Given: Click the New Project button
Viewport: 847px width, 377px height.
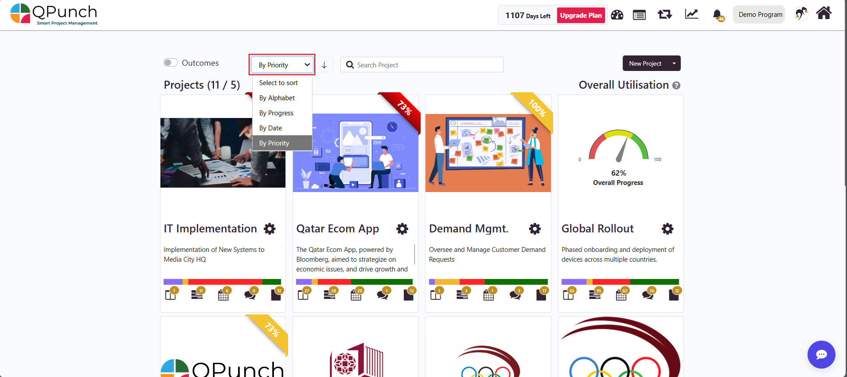Looking at the screenshot, I should pos(645,63).
